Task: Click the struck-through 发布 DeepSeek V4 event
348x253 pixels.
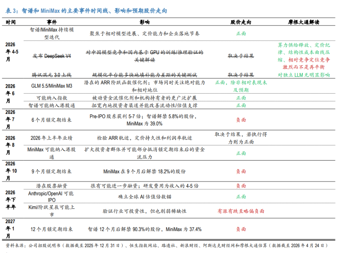Action: tap(52, 56)
